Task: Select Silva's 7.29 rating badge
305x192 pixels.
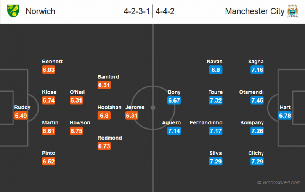Action: (215, 162)
